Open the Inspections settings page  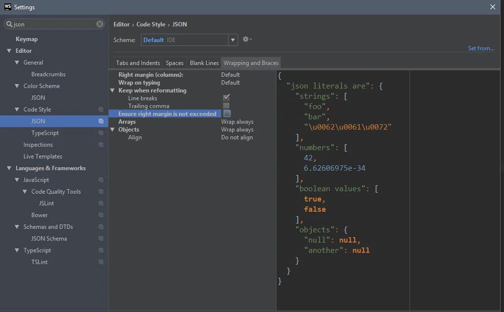tap(38, 145)
